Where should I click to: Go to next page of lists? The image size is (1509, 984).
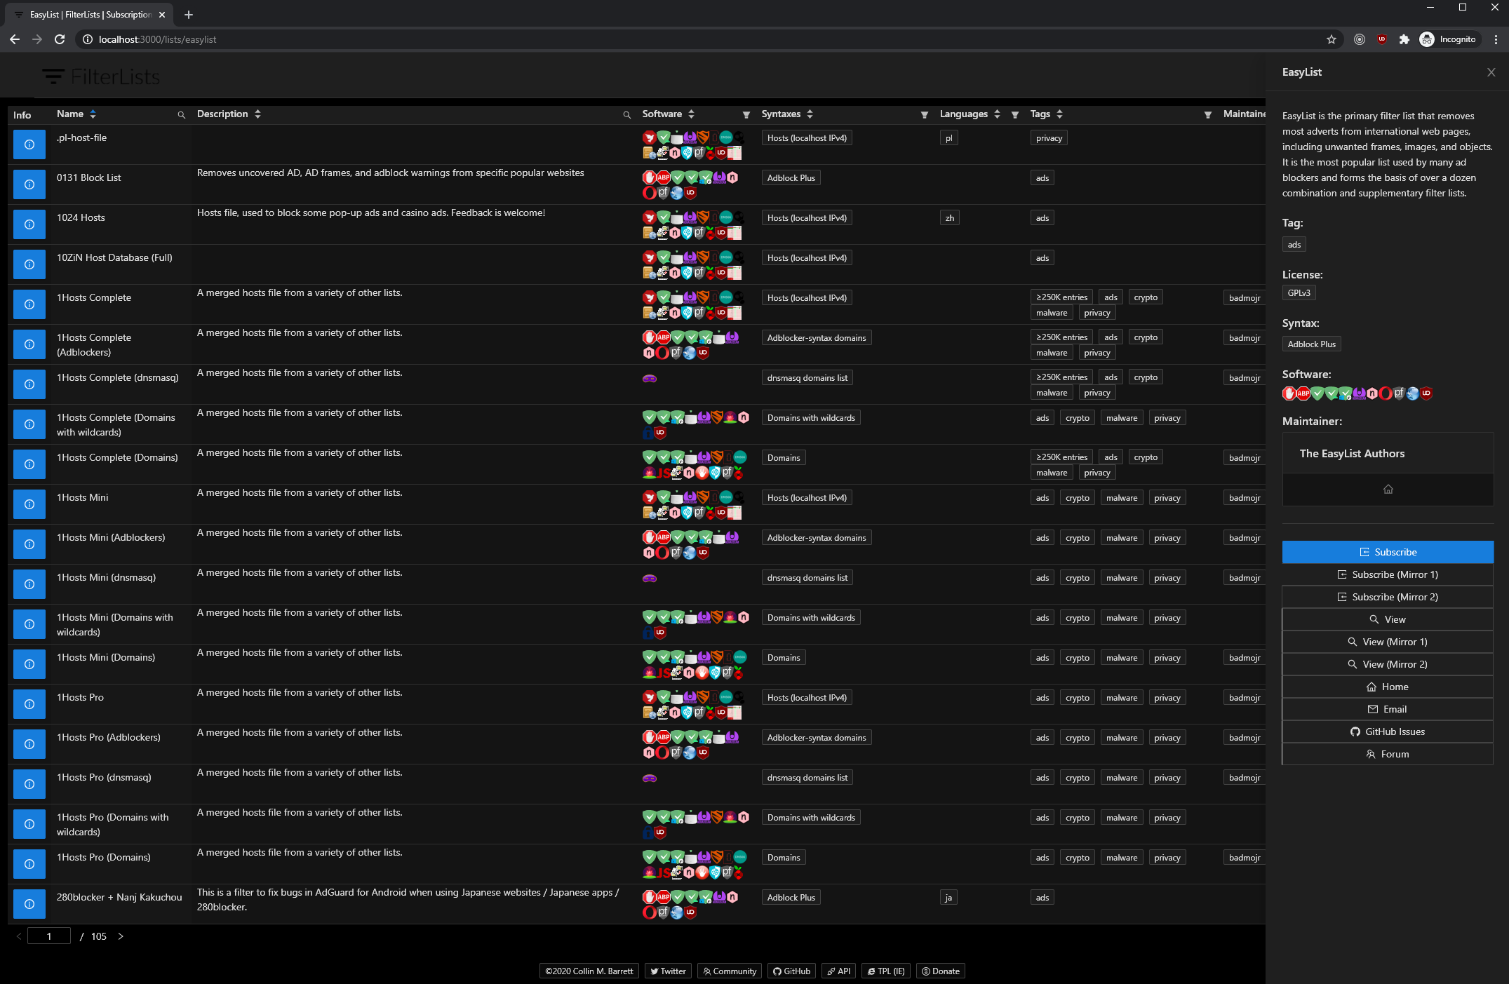(x=121, y=936)
